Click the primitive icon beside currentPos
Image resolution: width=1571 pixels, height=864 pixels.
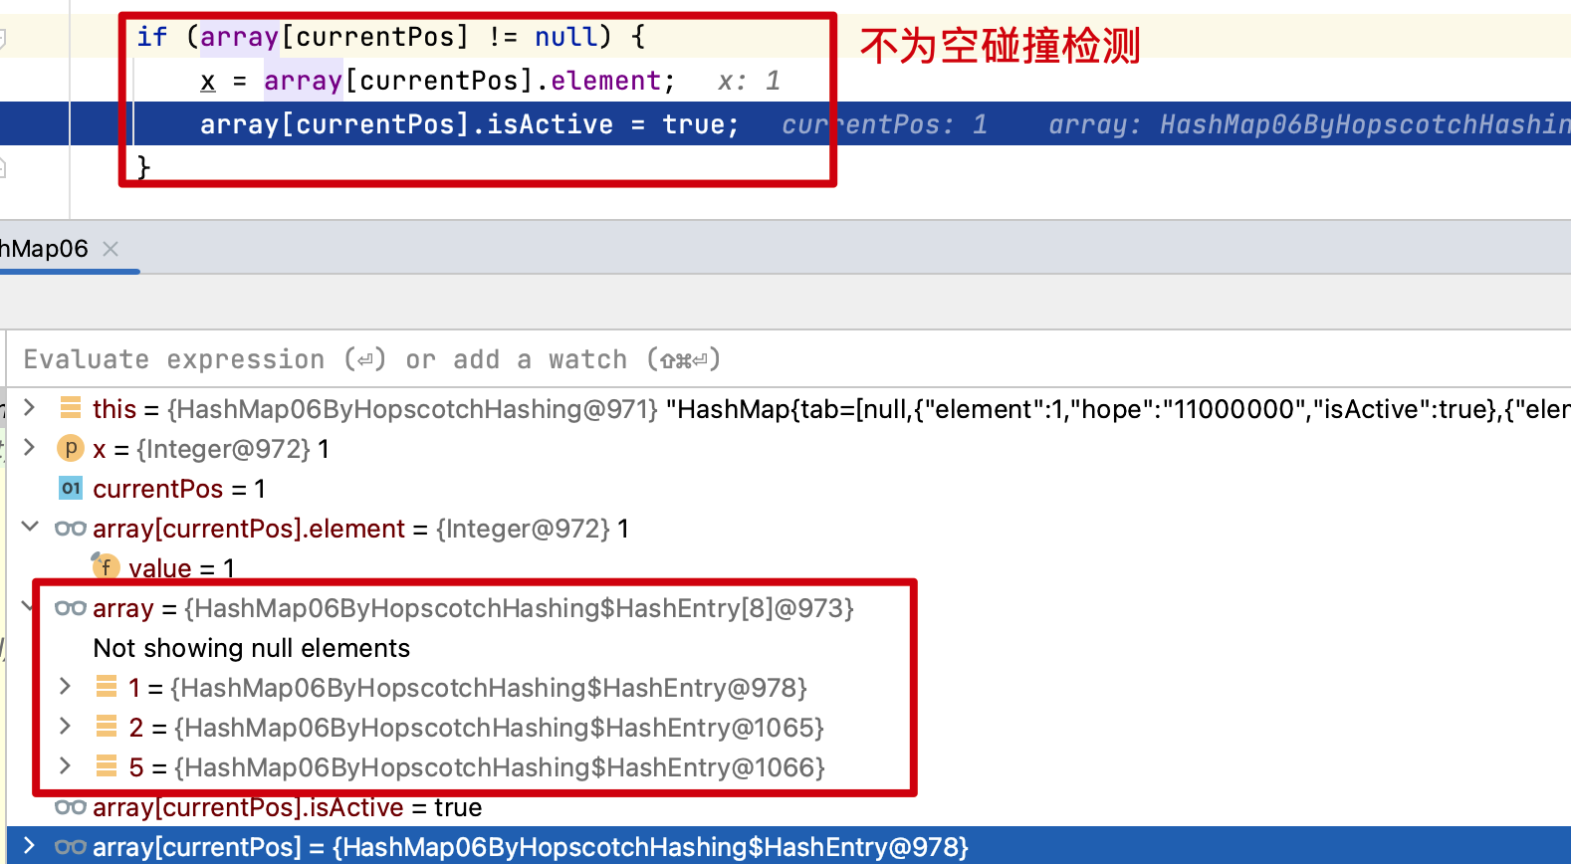click(71, 488)
